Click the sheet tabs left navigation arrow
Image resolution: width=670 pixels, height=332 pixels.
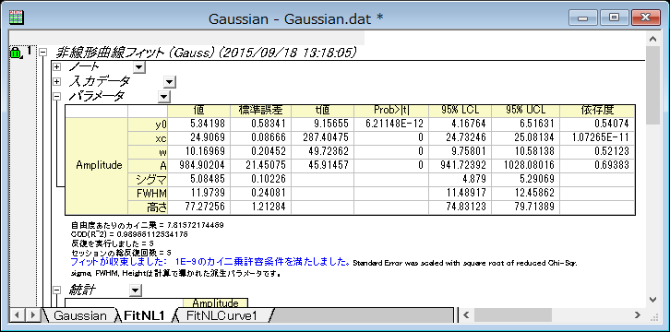pos(18,315)
